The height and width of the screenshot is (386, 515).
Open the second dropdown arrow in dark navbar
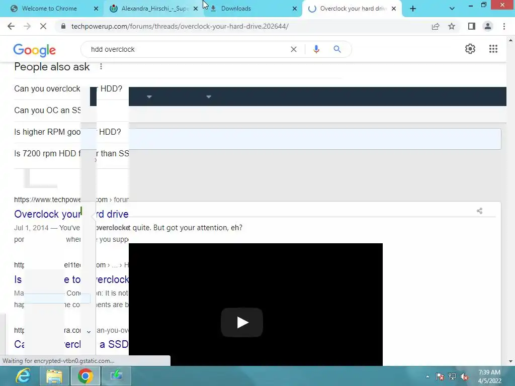click(209, 97)
